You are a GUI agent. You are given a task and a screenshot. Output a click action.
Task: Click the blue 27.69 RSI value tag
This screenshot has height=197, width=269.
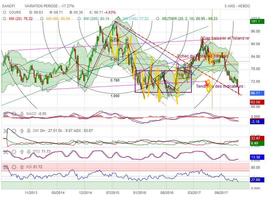tap(257, 180)
